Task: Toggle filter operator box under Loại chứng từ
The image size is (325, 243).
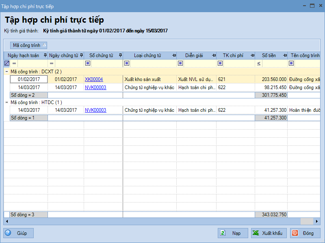Action: coord(127,63)
